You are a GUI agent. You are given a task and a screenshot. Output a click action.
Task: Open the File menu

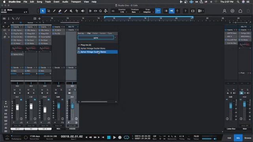(x=25, y=2)
